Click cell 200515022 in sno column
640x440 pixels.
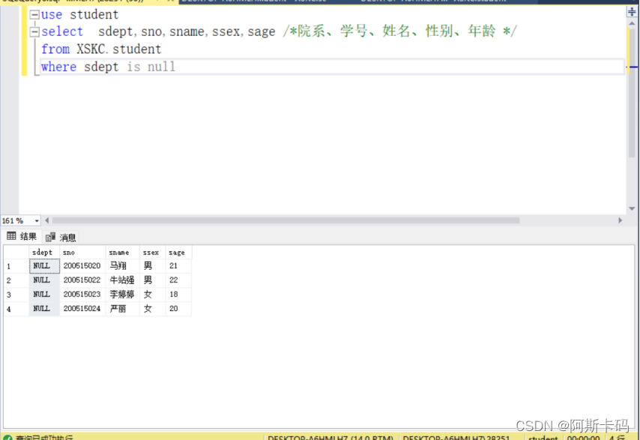[82, 280]
